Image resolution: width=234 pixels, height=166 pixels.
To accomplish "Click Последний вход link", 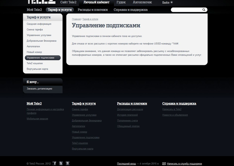I will click(x=126, y=164).
